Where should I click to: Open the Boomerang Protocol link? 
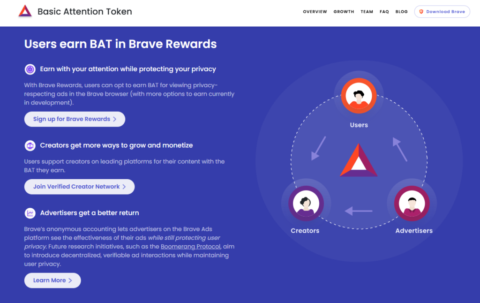(190, 247)
